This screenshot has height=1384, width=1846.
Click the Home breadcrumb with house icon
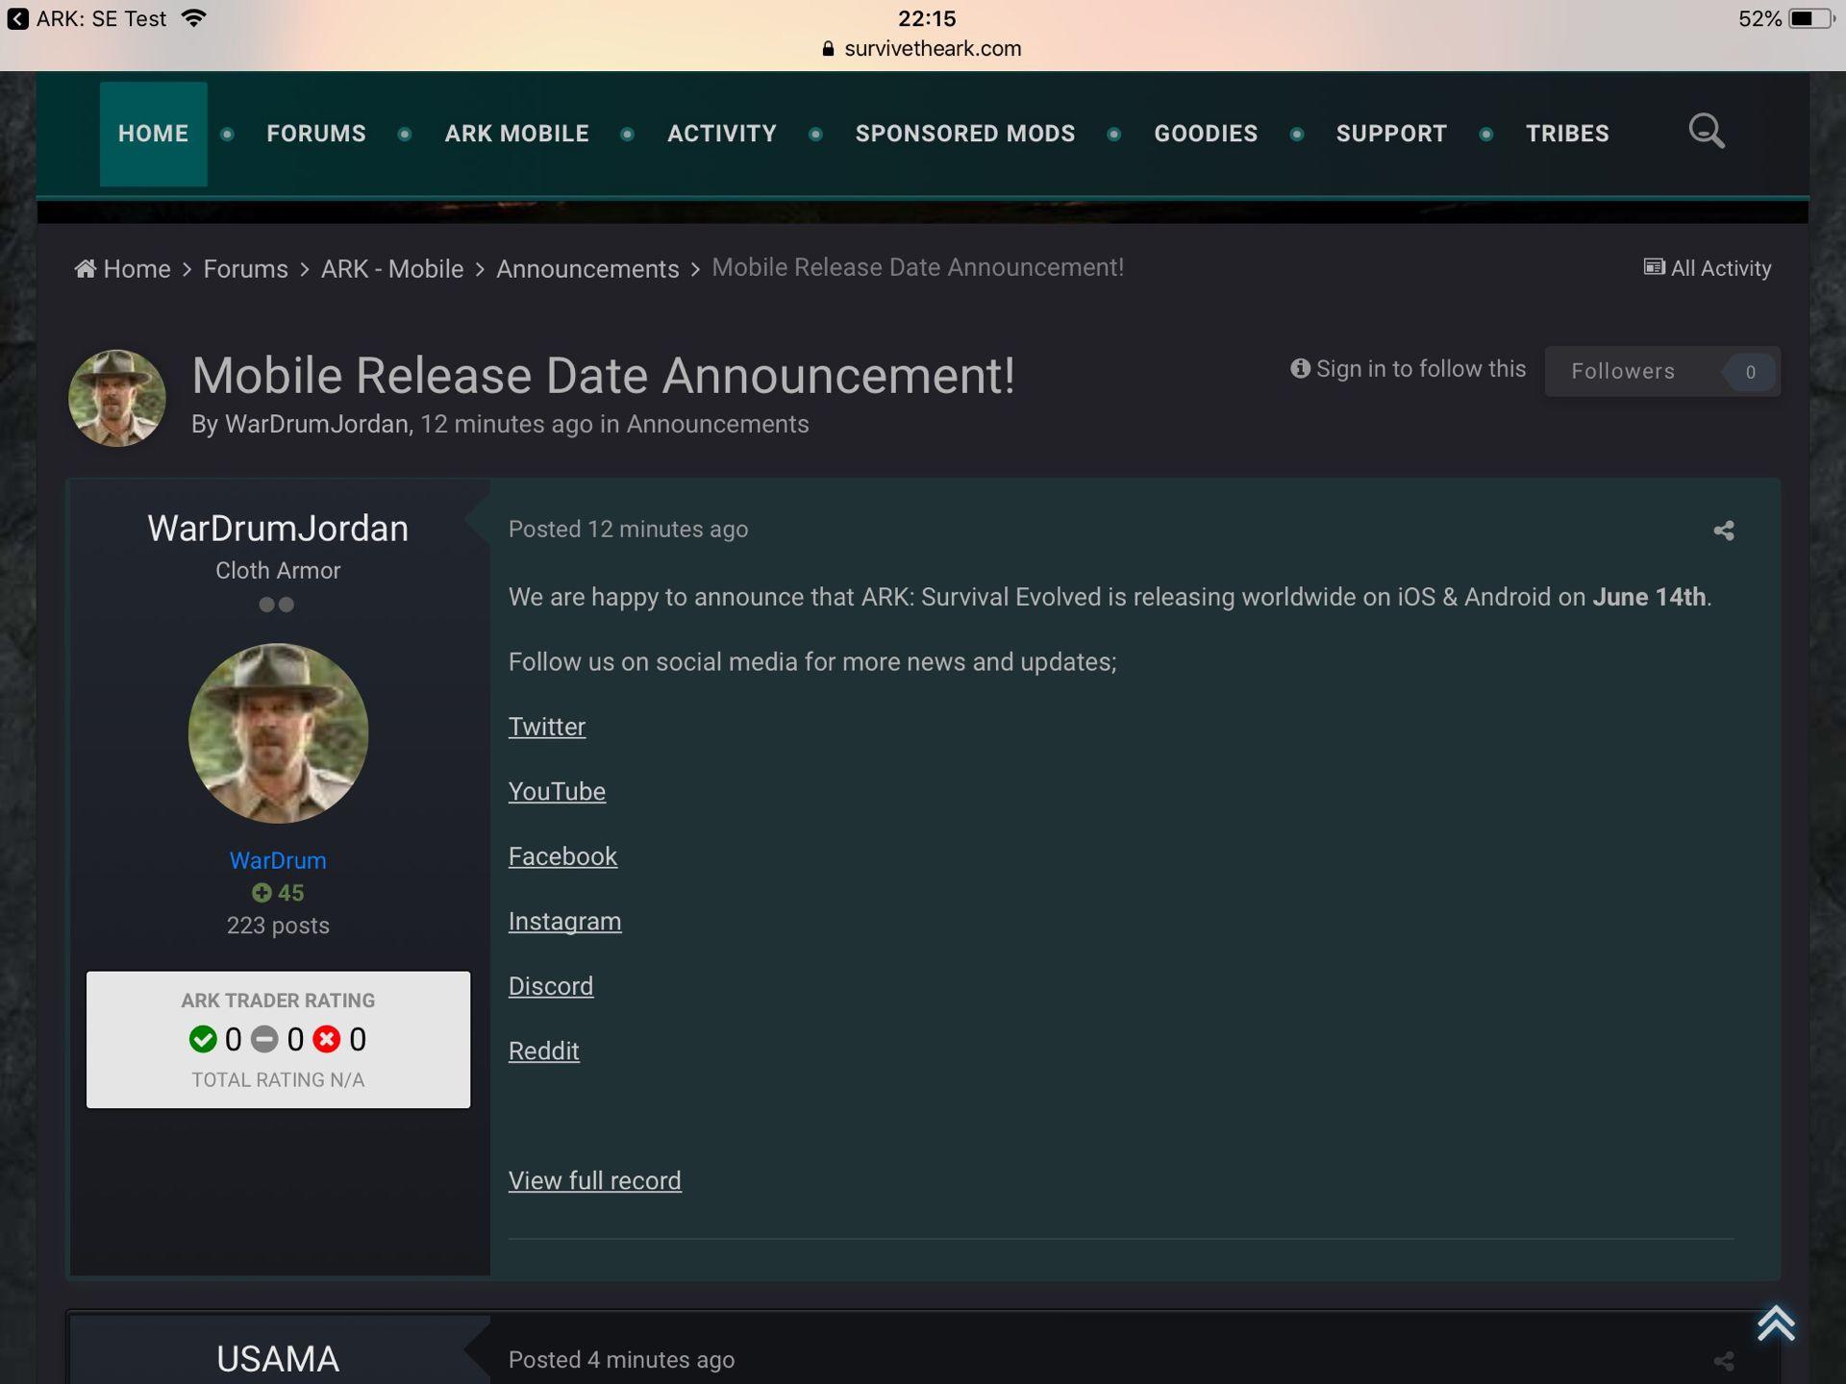tap(122, 269)
